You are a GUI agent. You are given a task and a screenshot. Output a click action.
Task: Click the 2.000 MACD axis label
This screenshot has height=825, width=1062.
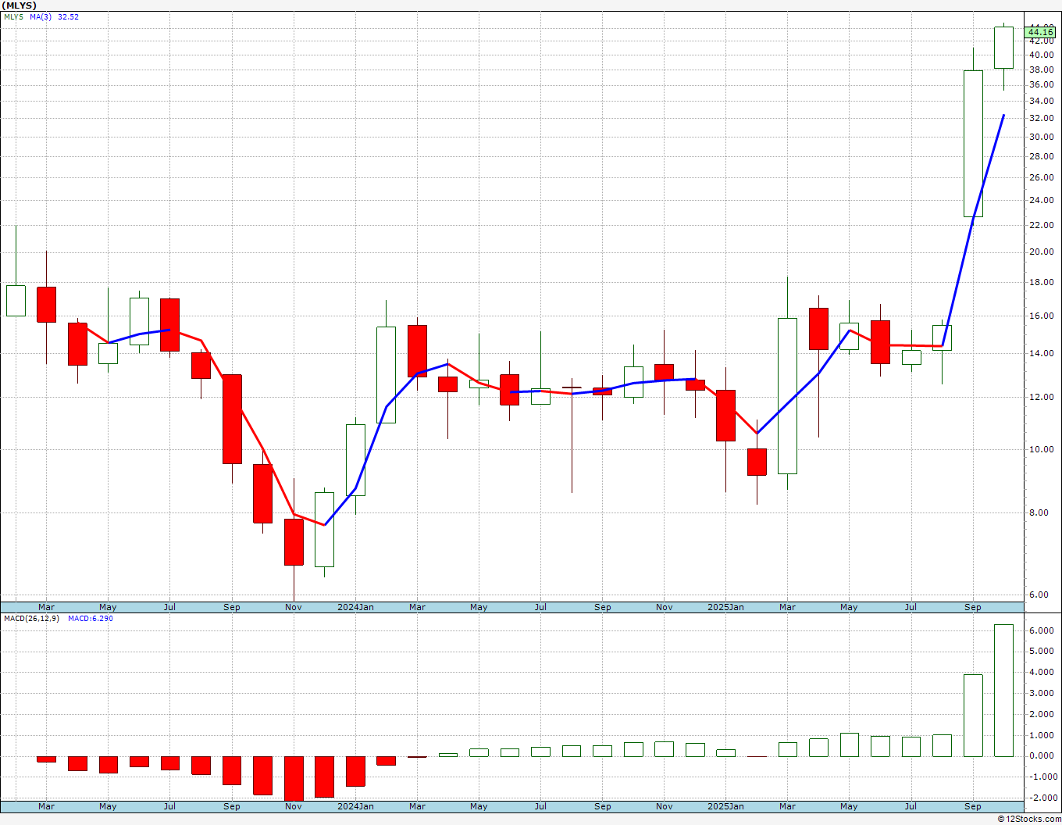pos(1042,715)
